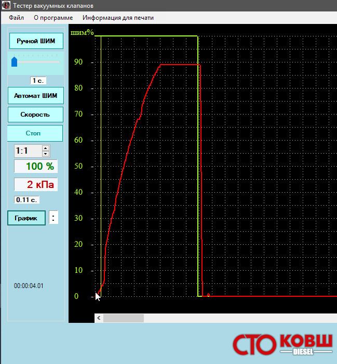Screen dimensions: 337x364
Task: Click the Скорость button
Action: 35,115
